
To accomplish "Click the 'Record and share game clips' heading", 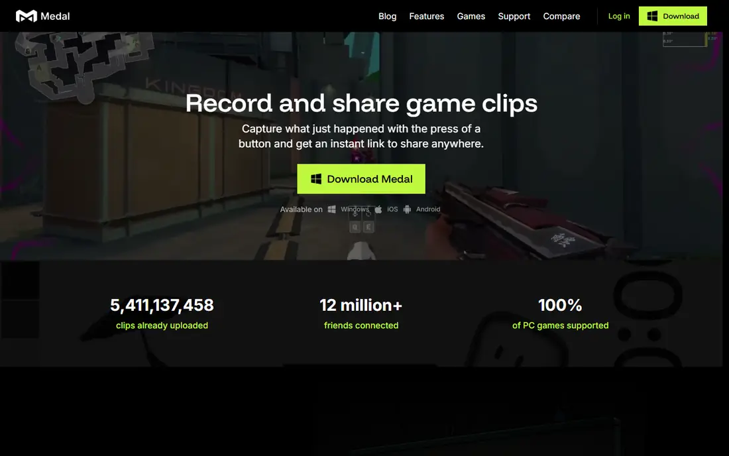I will [x=361, y=103].
